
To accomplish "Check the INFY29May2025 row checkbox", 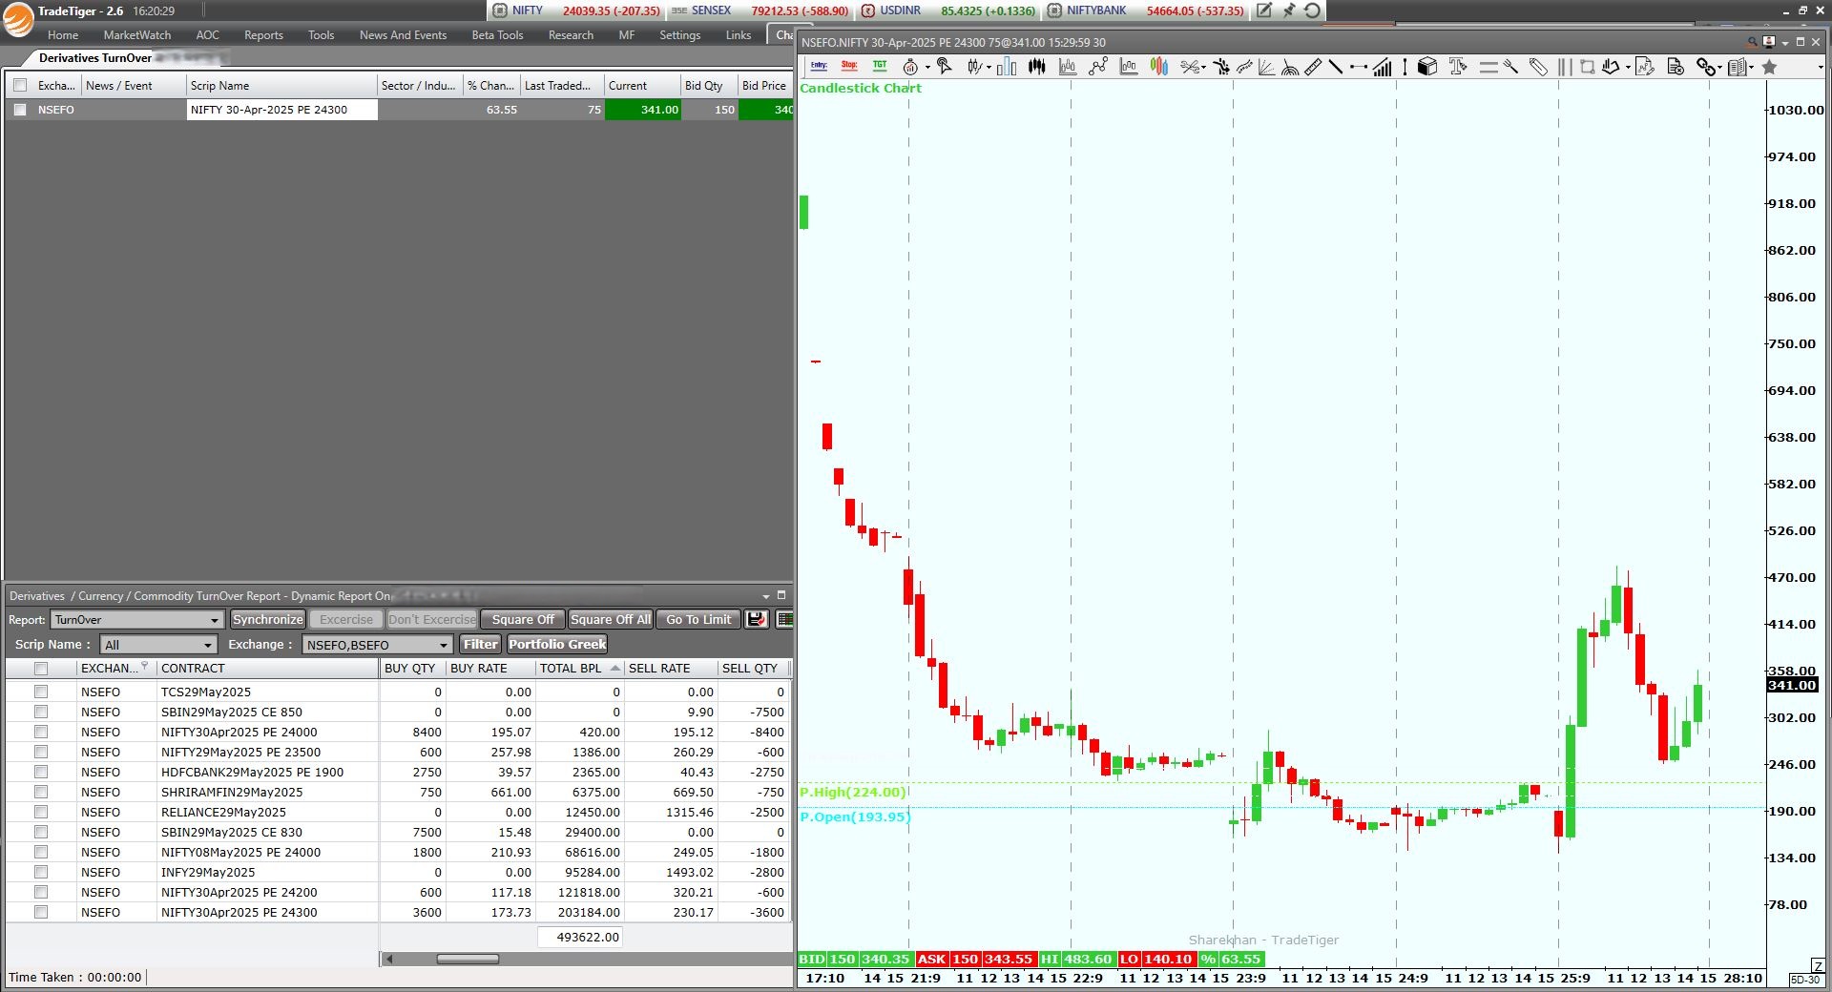I will point(41,872).
